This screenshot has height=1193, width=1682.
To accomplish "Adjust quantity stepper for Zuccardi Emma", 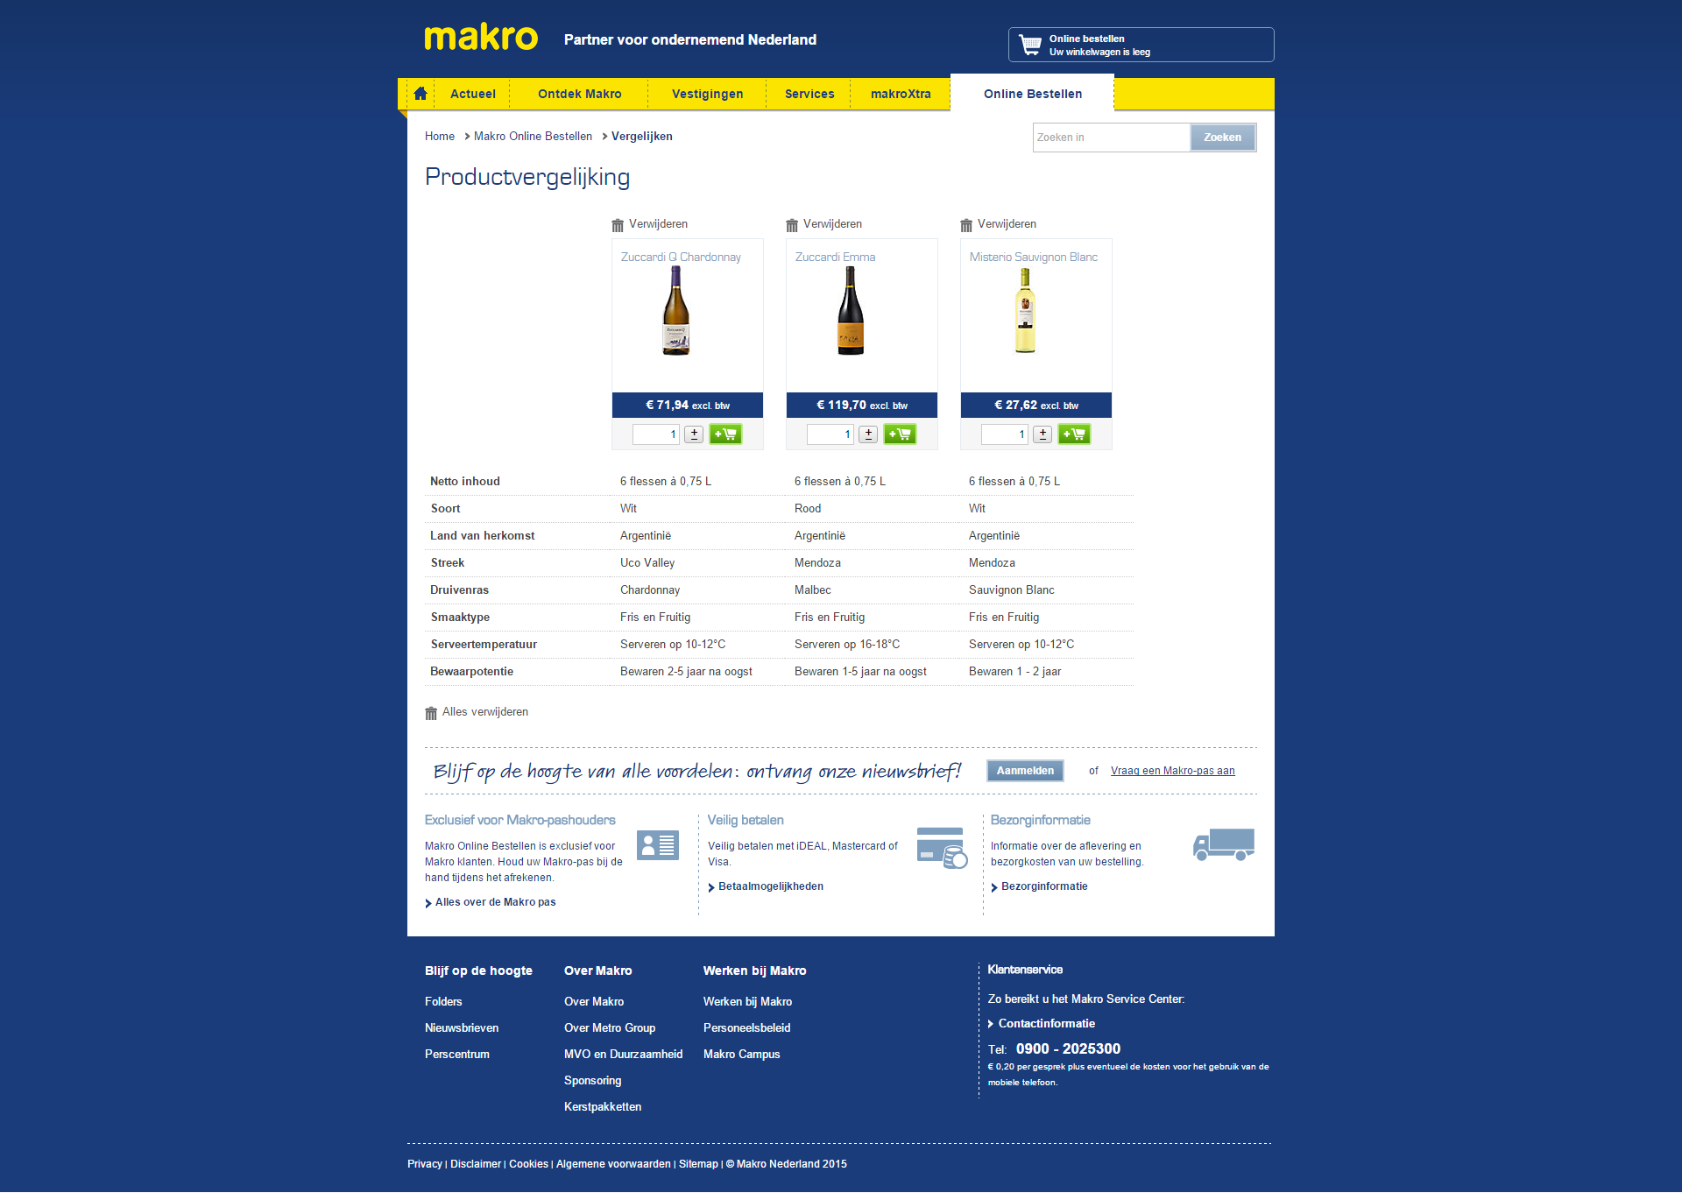I will tap(868, 434).
